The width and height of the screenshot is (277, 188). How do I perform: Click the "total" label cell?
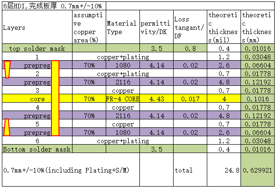point(190,170)
